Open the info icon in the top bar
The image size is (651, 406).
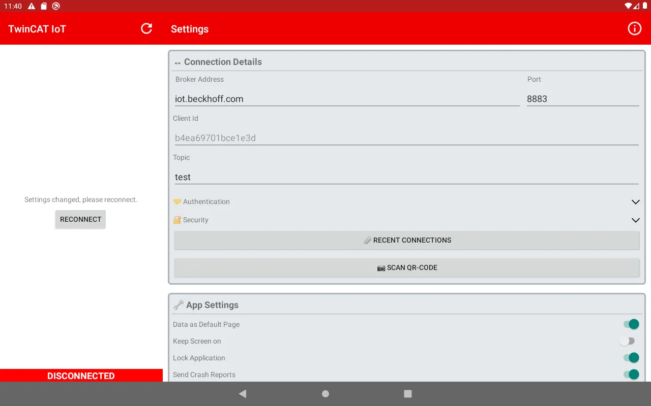[x=634, y=28]
